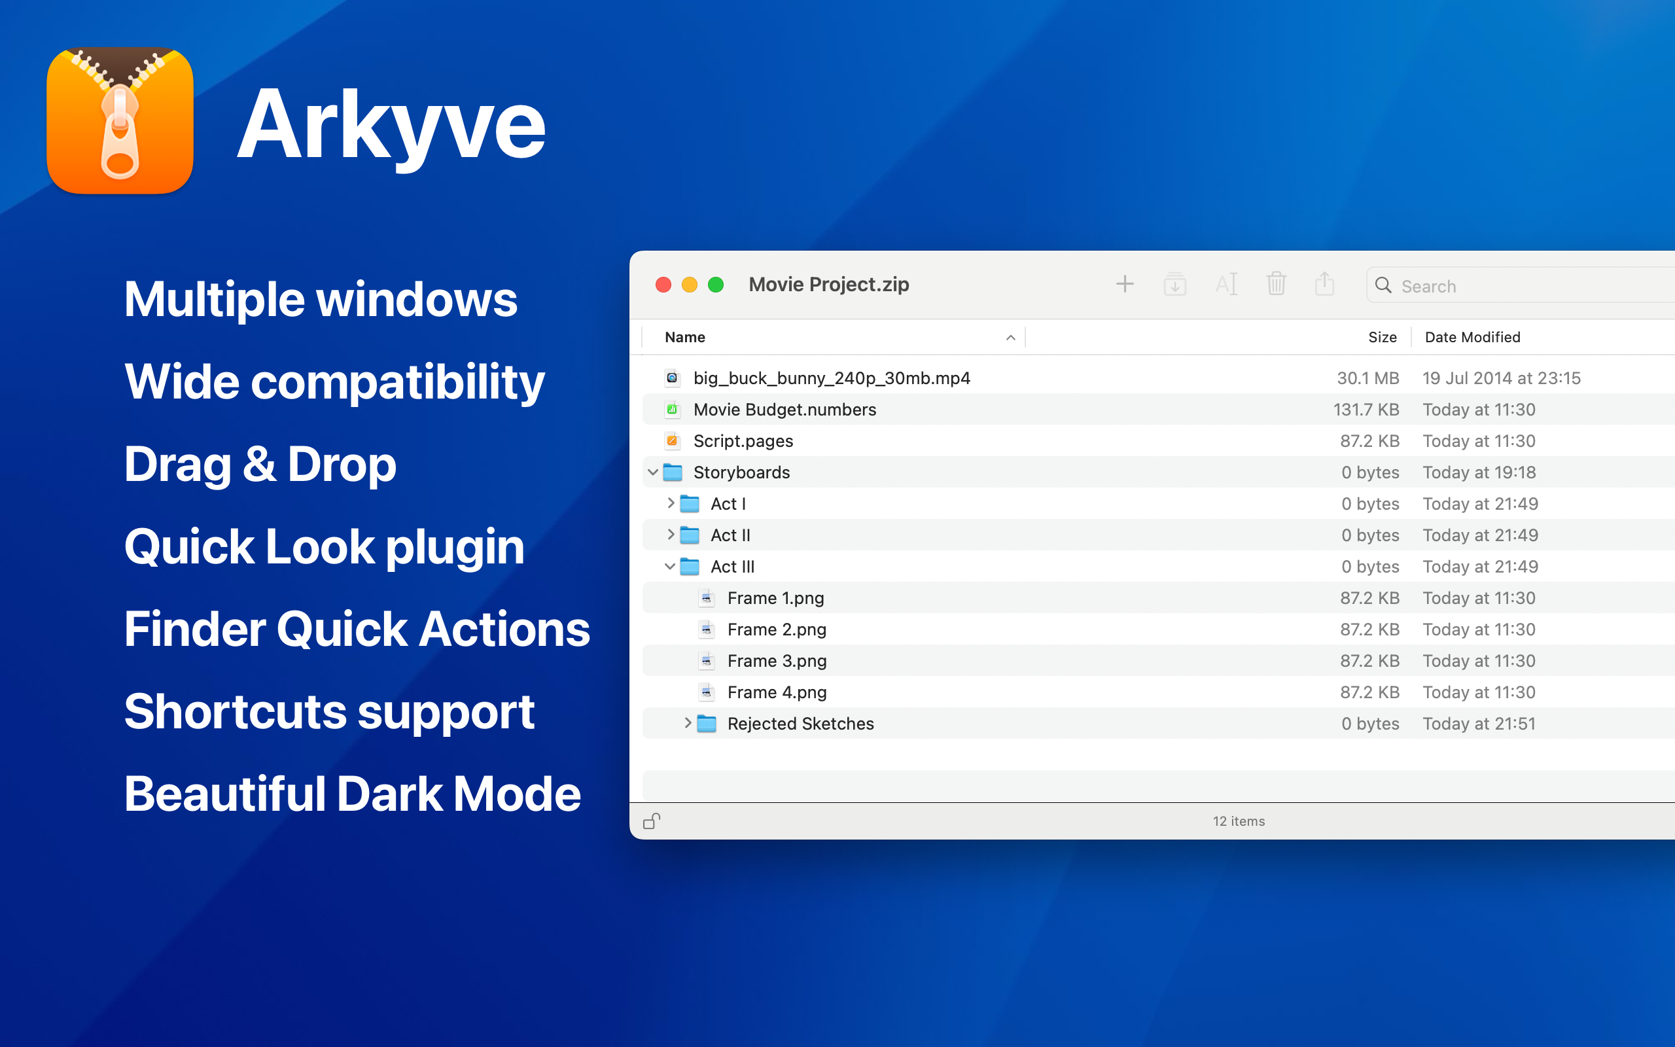Close the Movie Project.zip window
The image size is (1675, 1047).
coord(663,285)
